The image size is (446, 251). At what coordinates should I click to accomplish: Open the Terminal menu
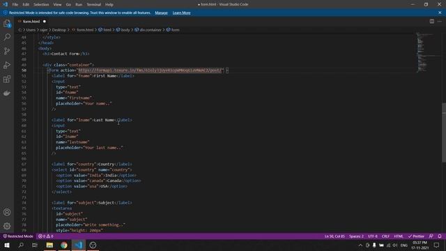94,5
